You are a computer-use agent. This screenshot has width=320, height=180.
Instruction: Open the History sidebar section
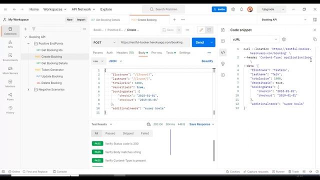pos(10,110)
